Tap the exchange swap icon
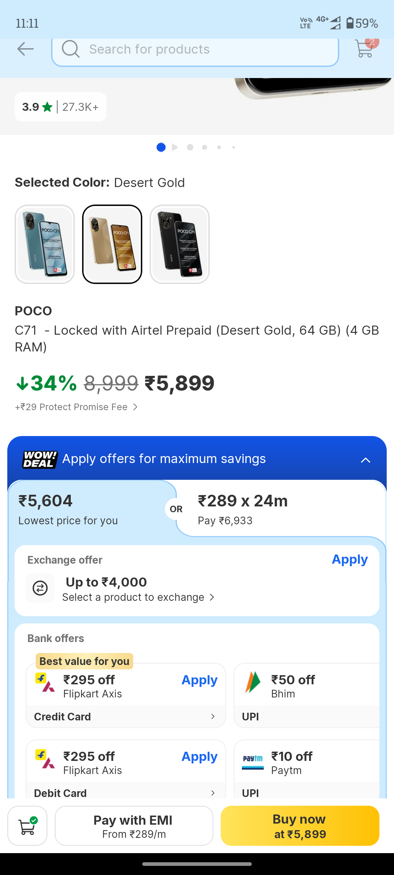The width and height of the screenshot is (394, 875). coord(40,588)
